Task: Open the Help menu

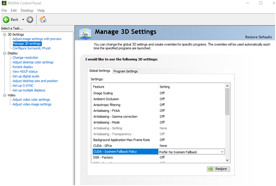Action: pyautogui.click(x=41, y=10)
